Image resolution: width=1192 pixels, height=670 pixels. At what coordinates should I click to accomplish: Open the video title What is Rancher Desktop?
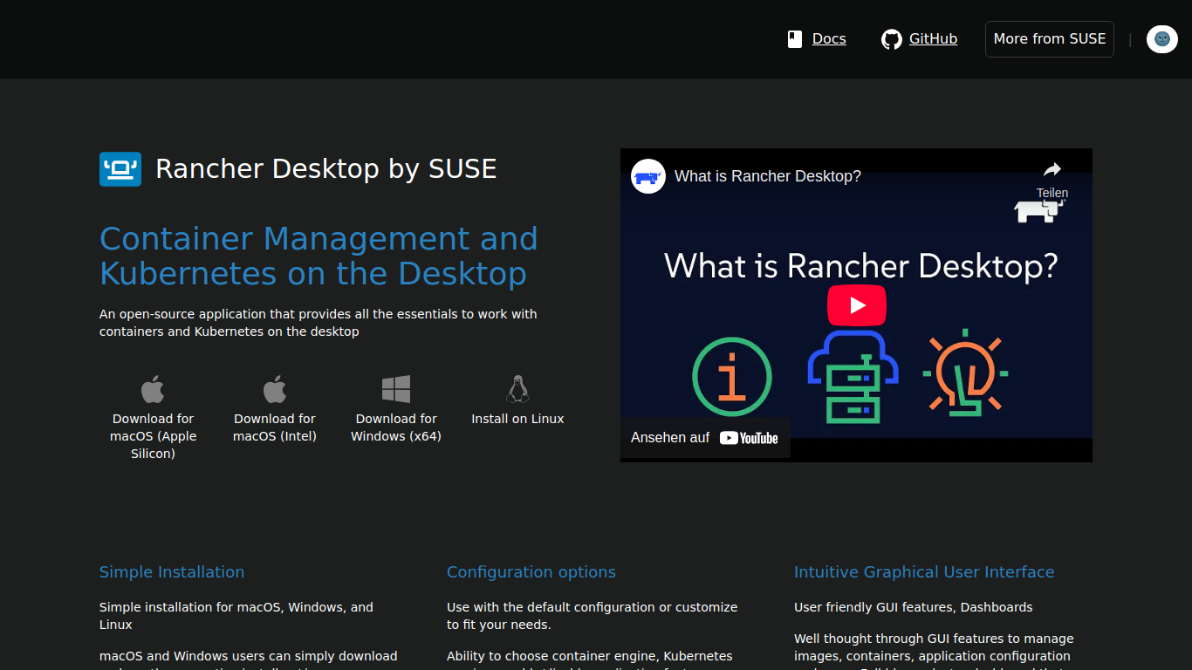768,176
